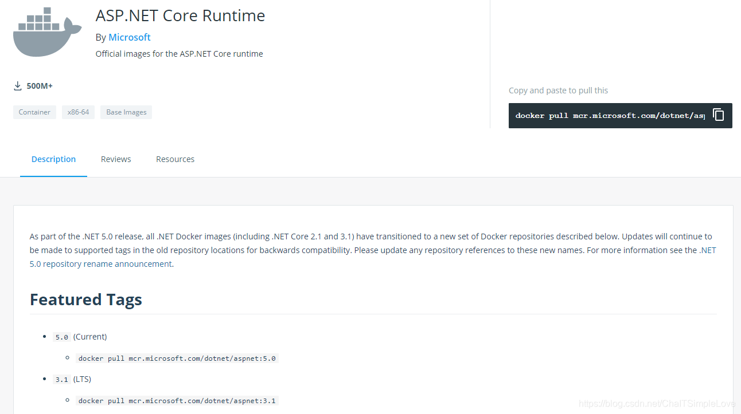
Task: Switch to the Description tab
Action: [x=53, y=159]
